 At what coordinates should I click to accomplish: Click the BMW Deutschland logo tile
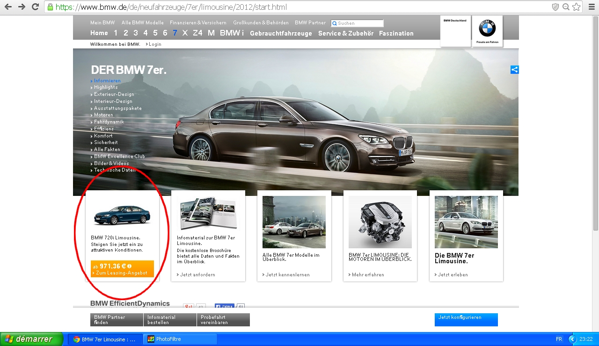[x=455, y=31]
